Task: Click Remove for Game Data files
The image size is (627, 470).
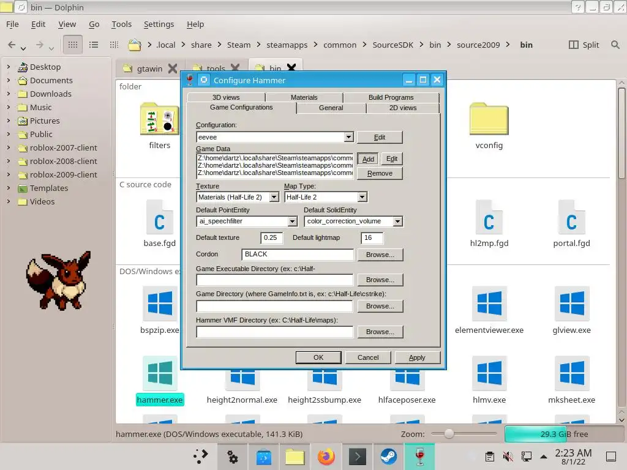Action: coord(380,173)
